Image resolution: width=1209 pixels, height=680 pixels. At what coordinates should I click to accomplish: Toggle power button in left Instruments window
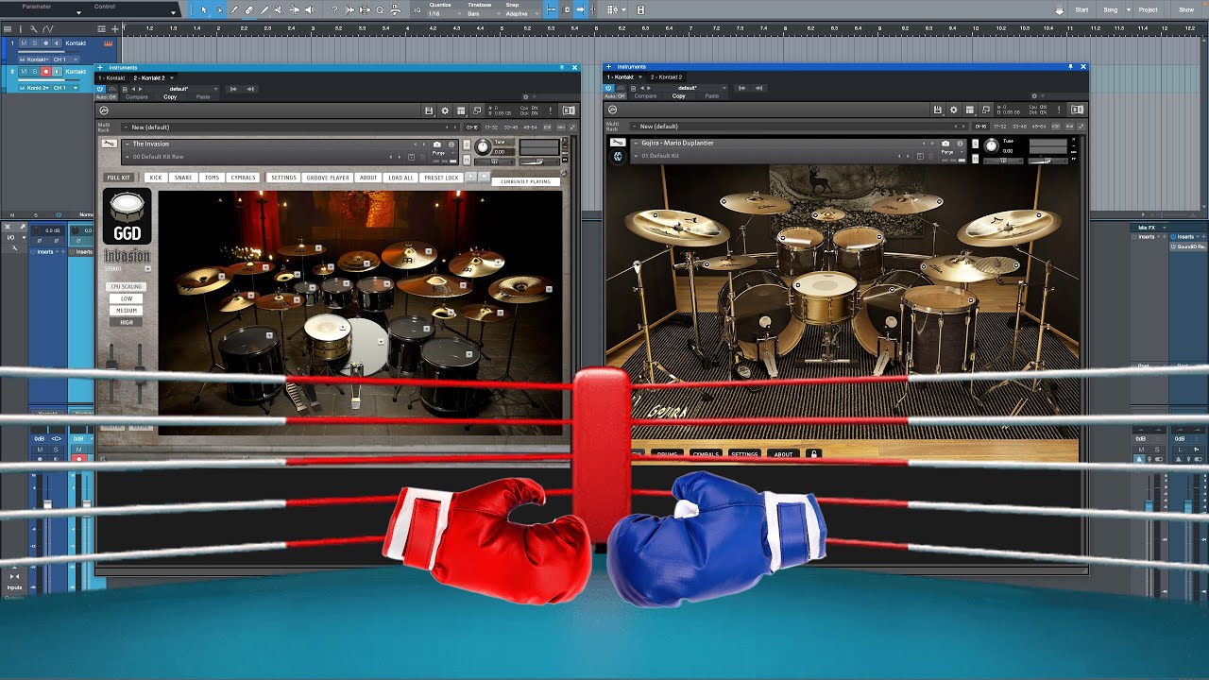click(x=101, y=89)
